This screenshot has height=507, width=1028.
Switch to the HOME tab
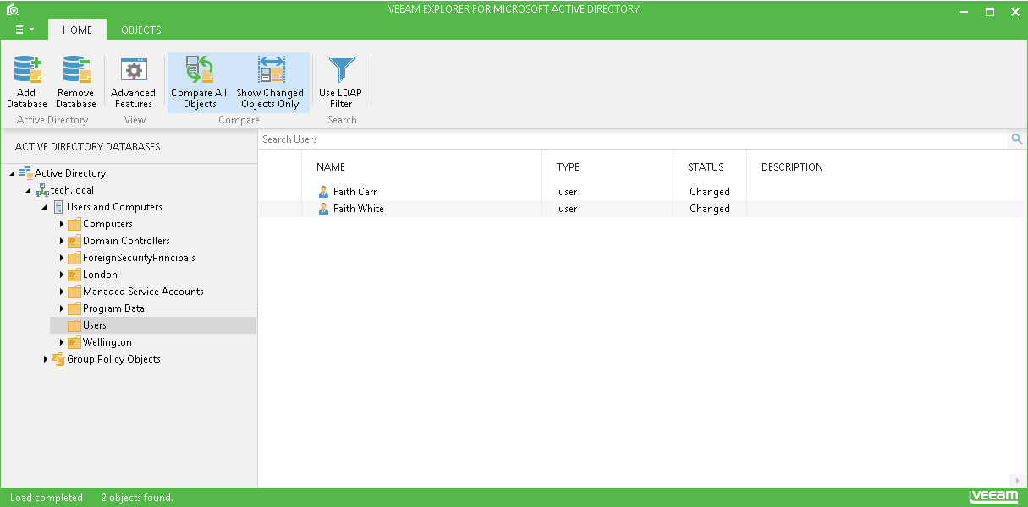click(78, 30)
